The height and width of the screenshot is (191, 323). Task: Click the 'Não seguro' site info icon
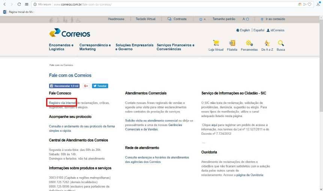click(35, 5)
